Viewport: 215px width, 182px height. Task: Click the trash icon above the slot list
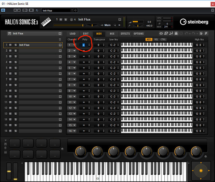pyautogui.click(x=60, y=40)
